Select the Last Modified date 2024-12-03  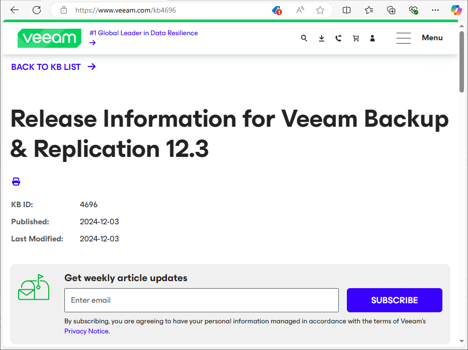click(100, 238)
